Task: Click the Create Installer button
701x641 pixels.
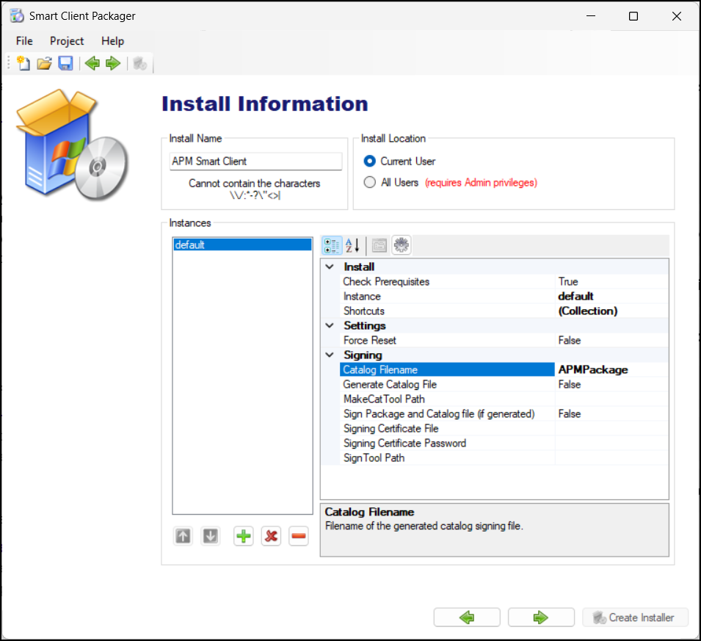Action: [x=635, y=618]
